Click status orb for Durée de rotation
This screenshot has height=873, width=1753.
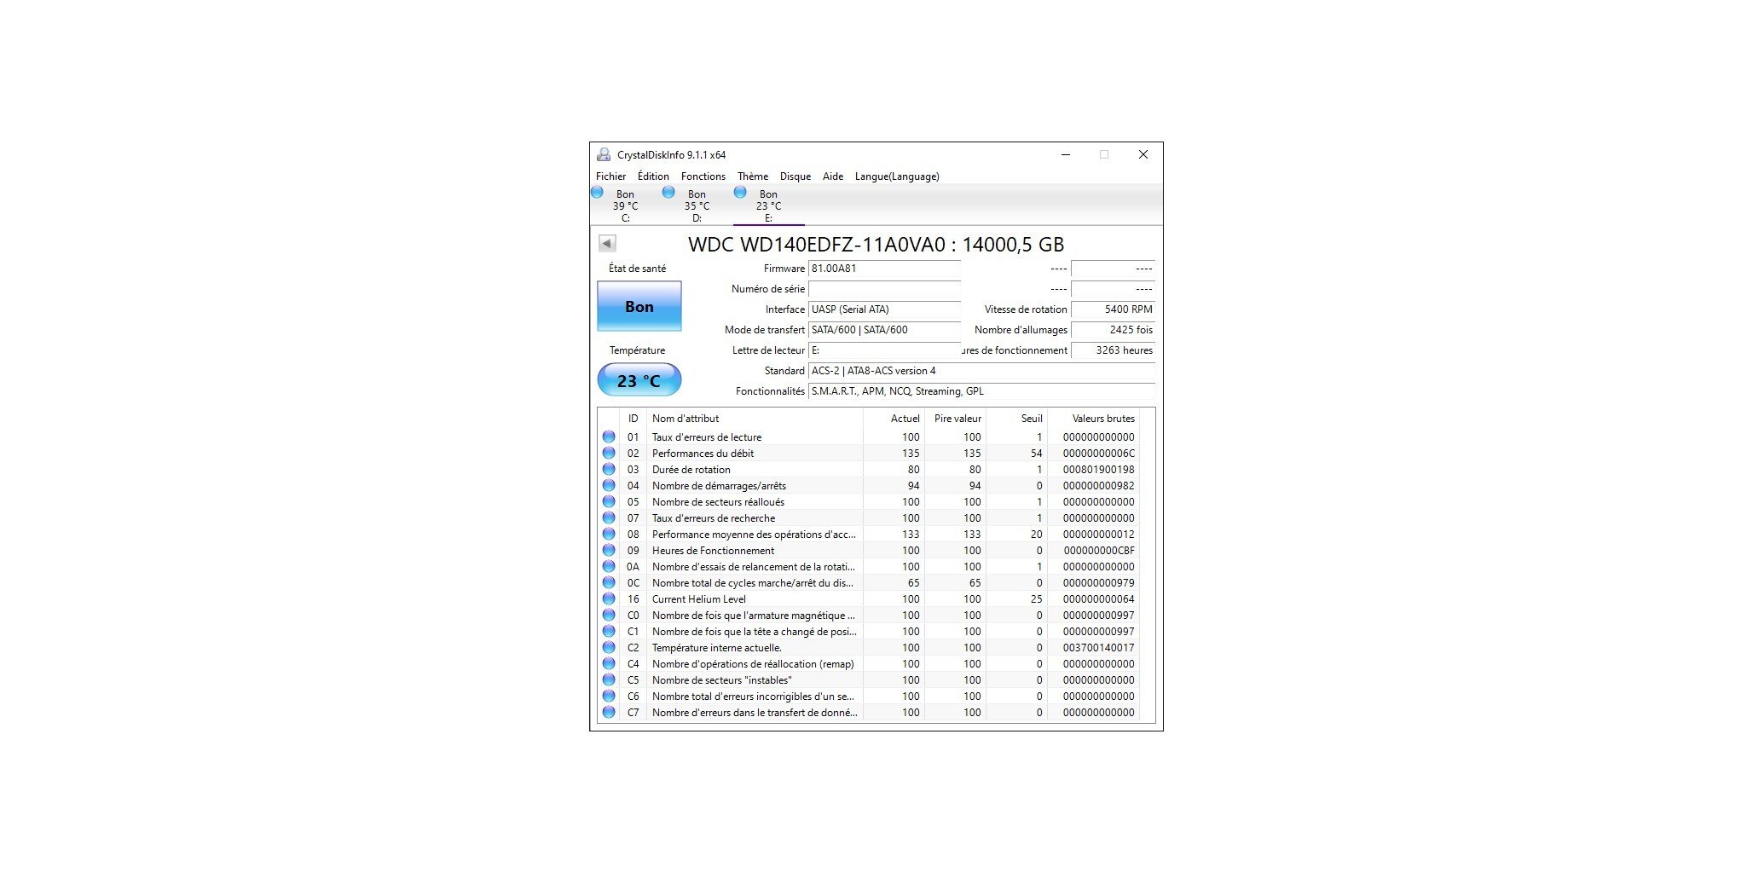pos(609,469)
